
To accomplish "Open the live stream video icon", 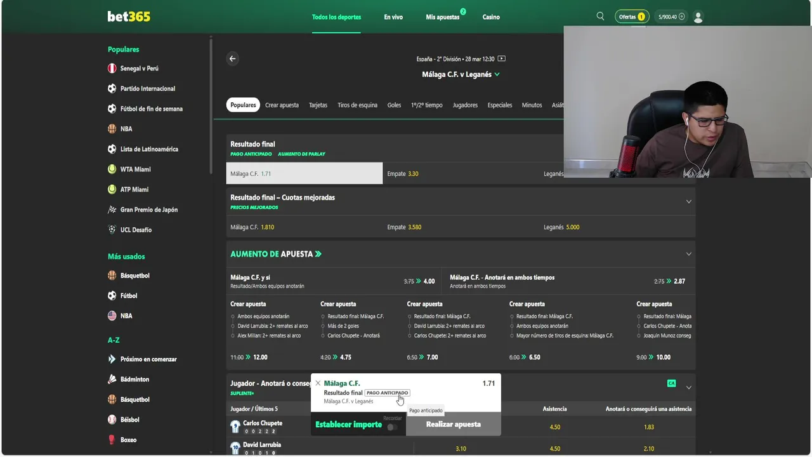I will 501,58.
